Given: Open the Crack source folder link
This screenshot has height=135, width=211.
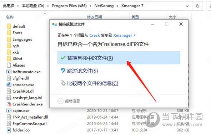Looking at the screenshot, I should pyautogui.click(x=95, y=35).
